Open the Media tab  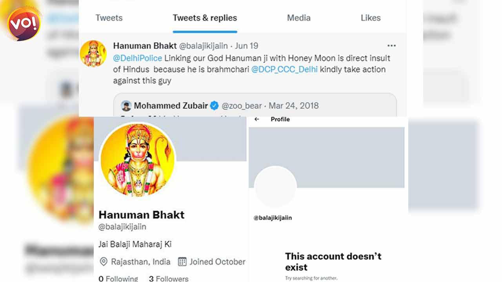(298, 18)
